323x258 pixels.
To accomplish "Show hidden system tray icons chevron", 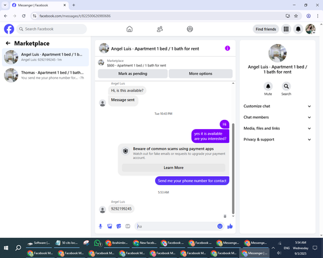I will [273, 248].
